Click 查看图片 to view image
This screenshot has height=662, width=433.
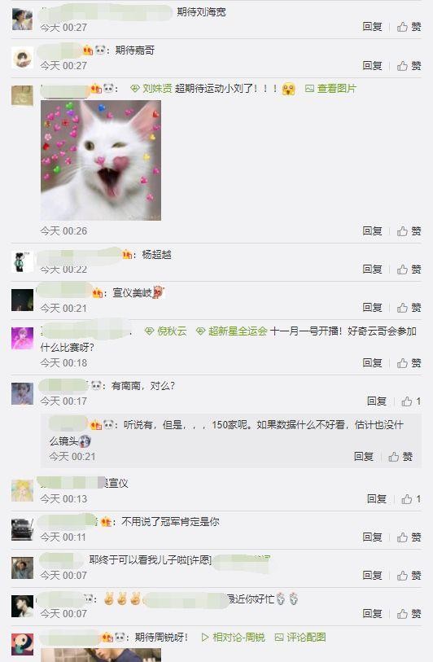point(331,88)
